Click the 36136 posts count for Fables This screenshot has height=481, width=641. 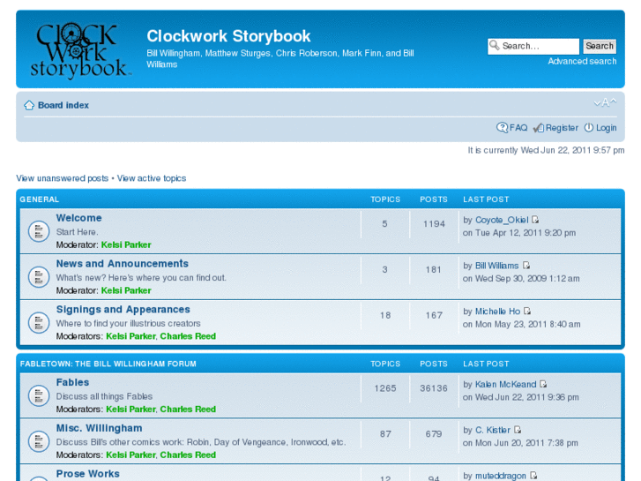coord(434,388)
